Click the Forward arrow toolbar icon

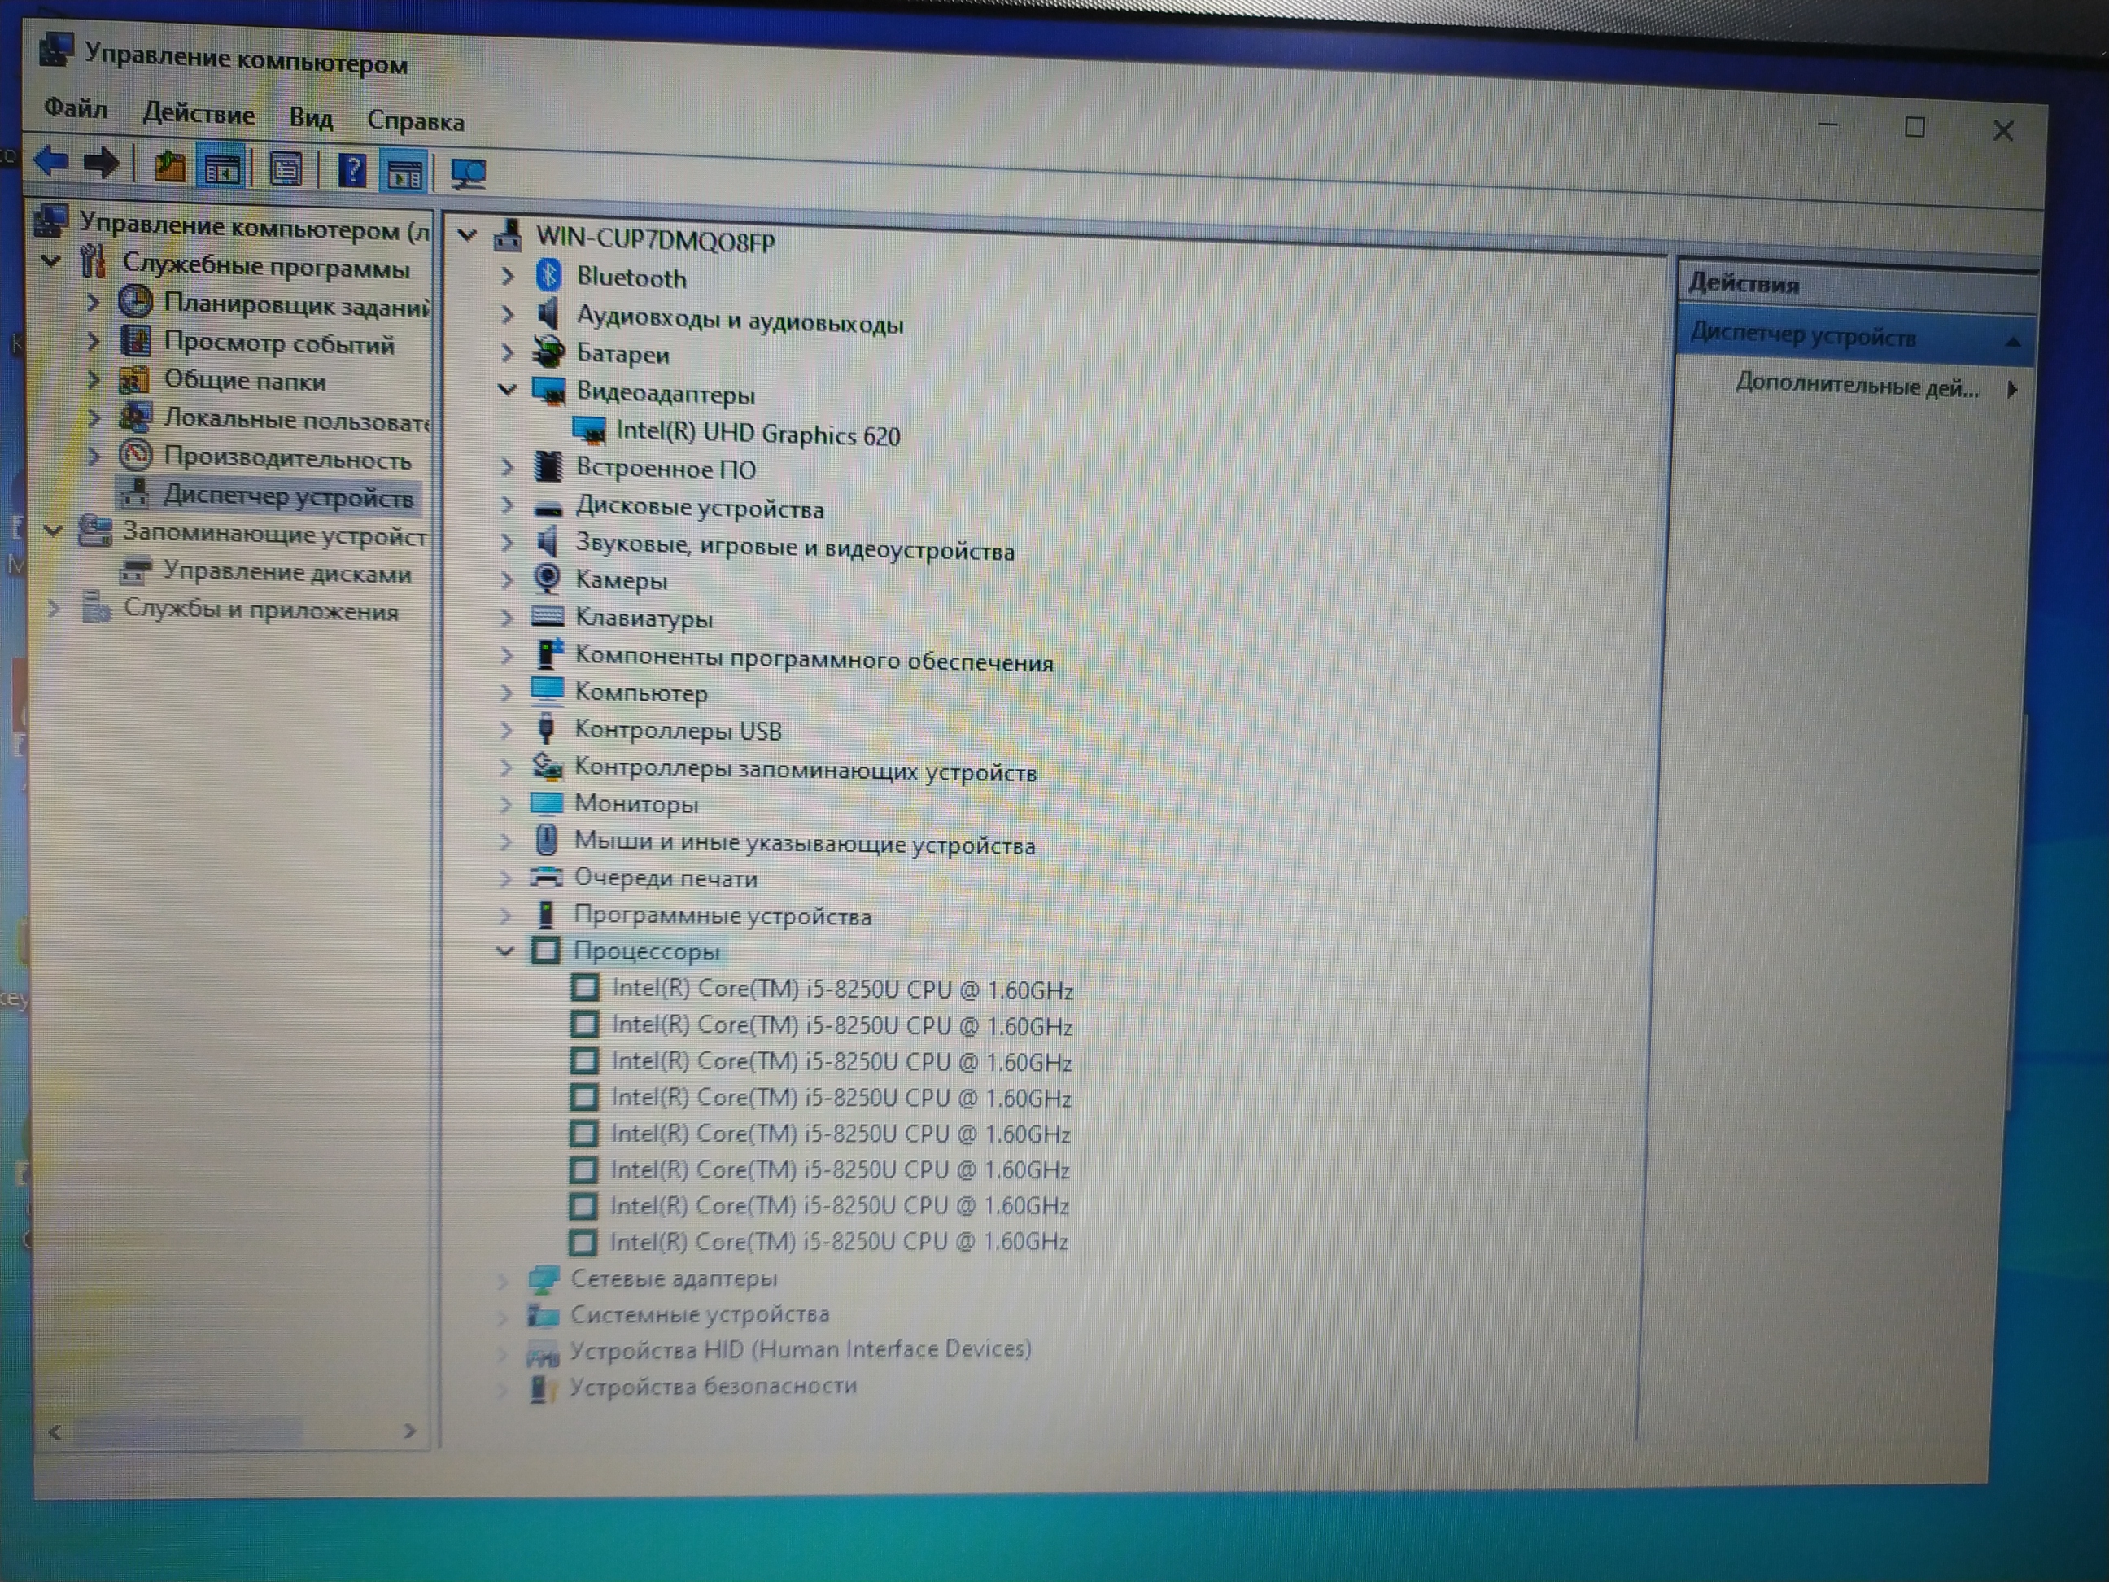click(x=101, y=163)
